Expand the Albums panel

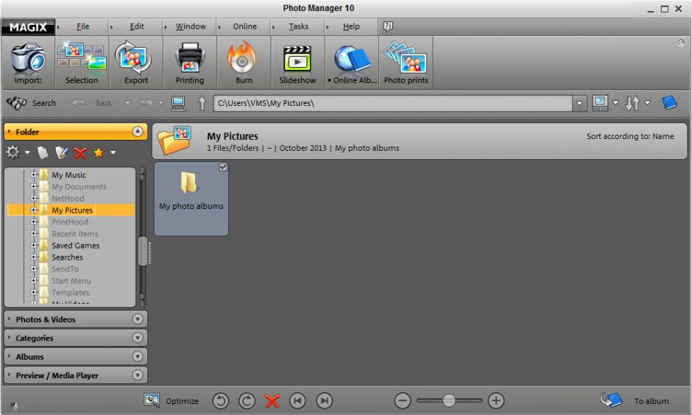pyautogui.click(x=137, y=356)
